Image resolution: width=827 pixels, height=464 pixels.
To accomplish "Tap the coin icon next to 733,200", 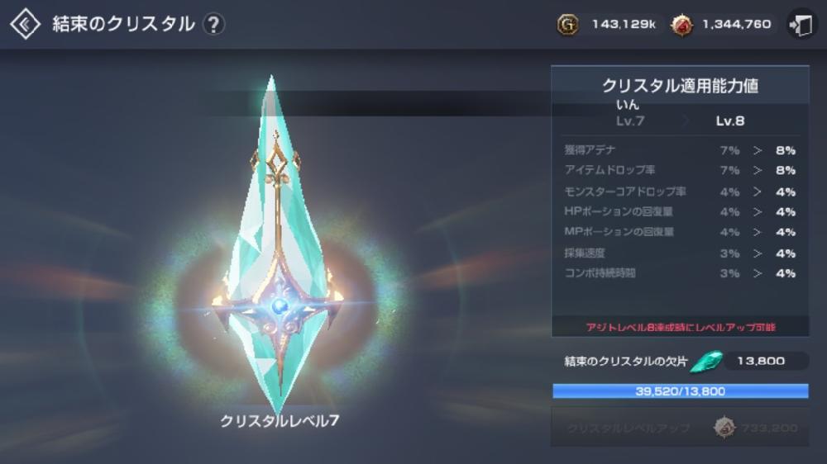I will coord(724,428).
